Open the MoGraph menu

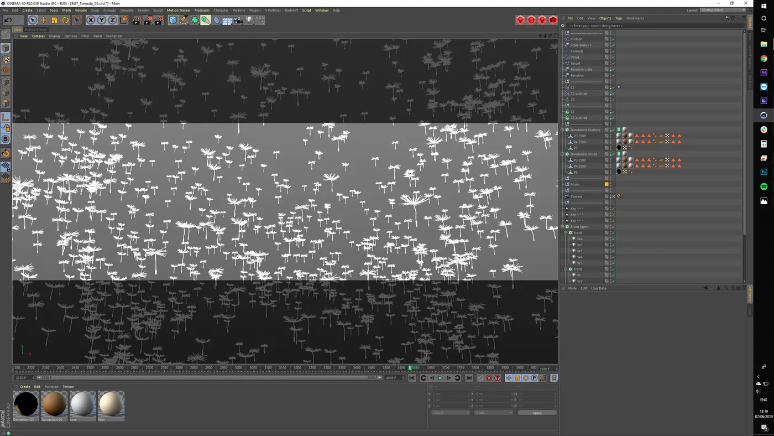201,10
